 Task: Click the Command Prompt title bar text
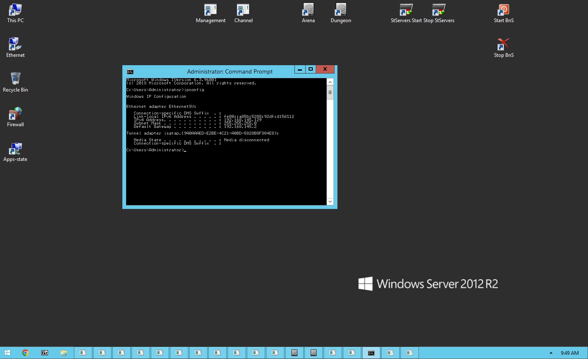point(230,71)
